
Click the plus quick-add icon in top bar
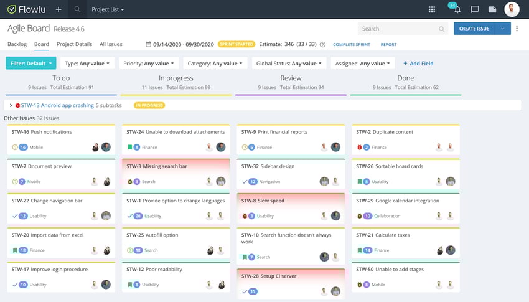point(59,9)
